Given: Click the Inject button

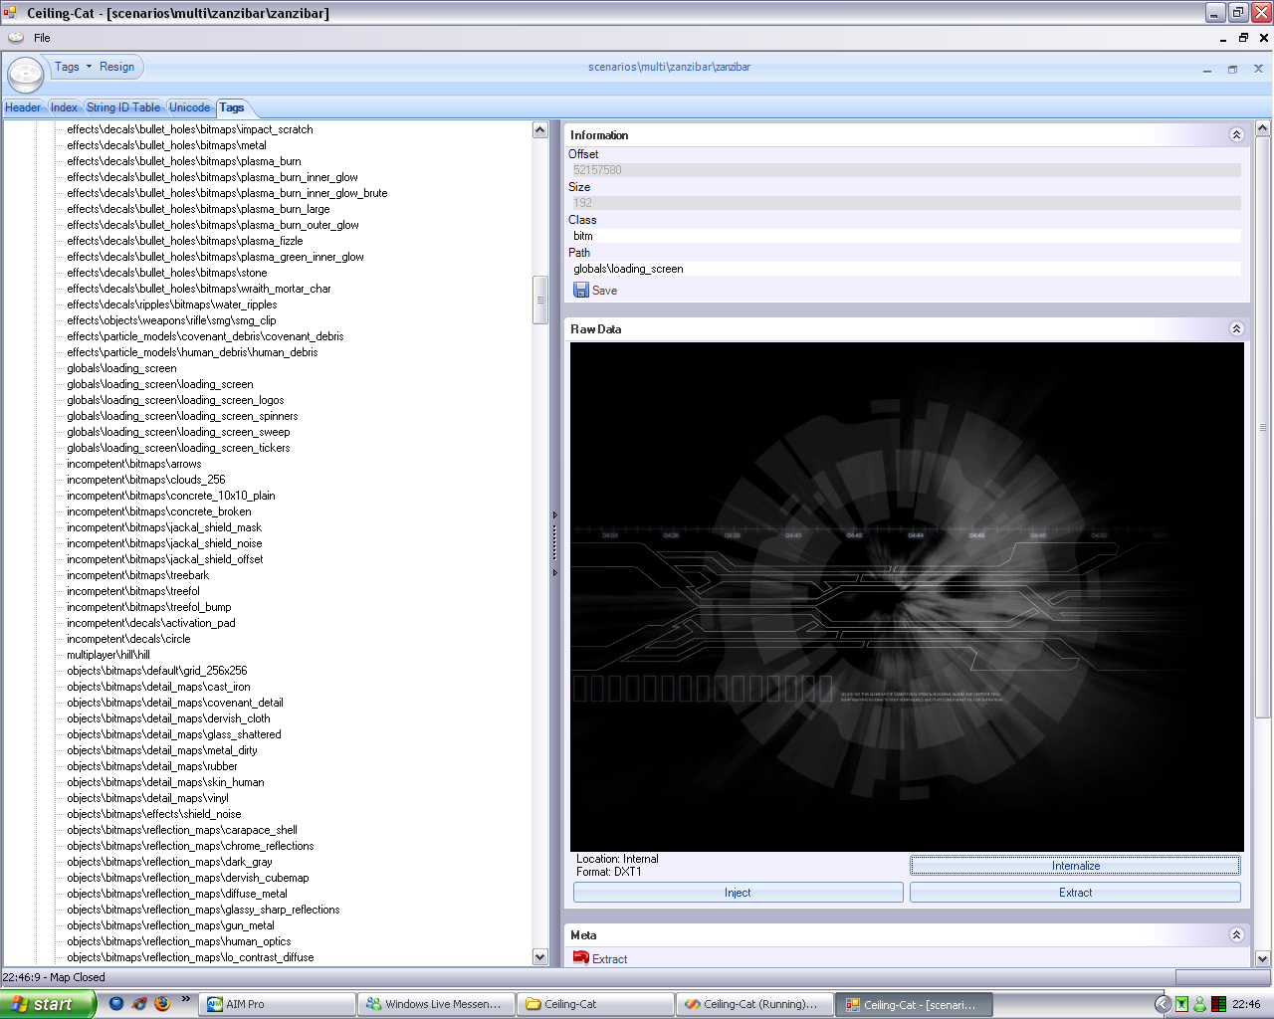Looking at the screenshot, I should pyautogui.click(x=738, y=893).
